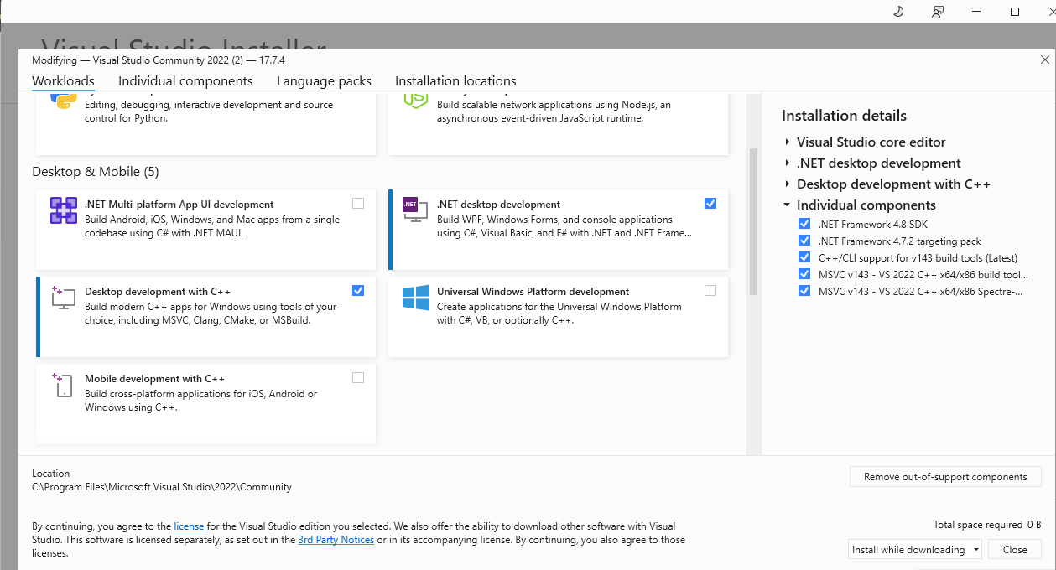Uncheck C++/CLI support for v143 build tools
This screenshot has width=1056, height=570.
(x=804, y=257)
